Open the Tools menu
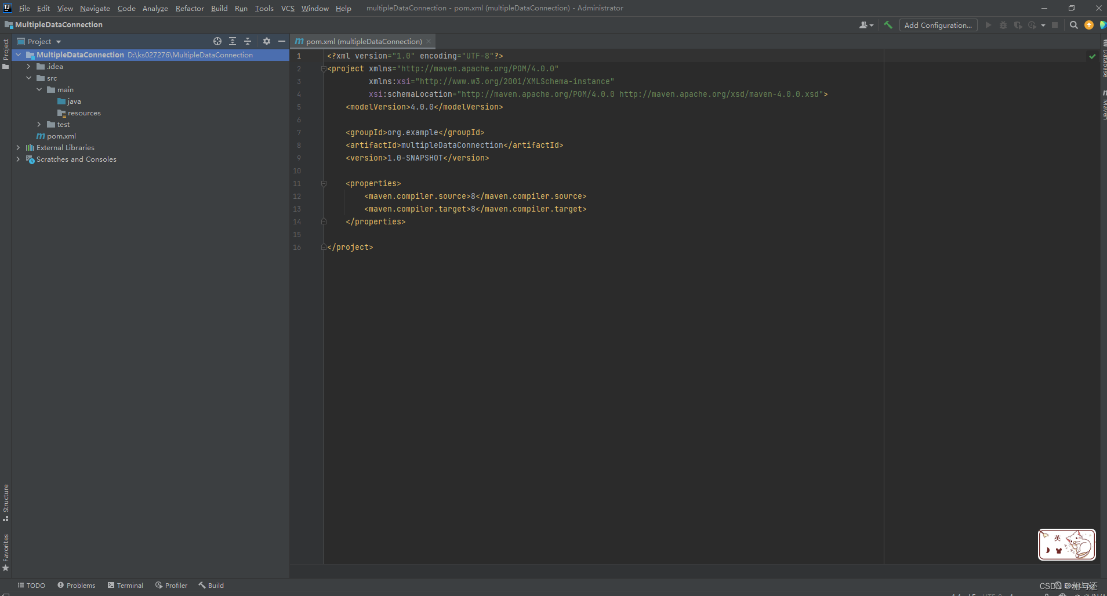This screenshot has height=596, width=1107. [264, 8]
